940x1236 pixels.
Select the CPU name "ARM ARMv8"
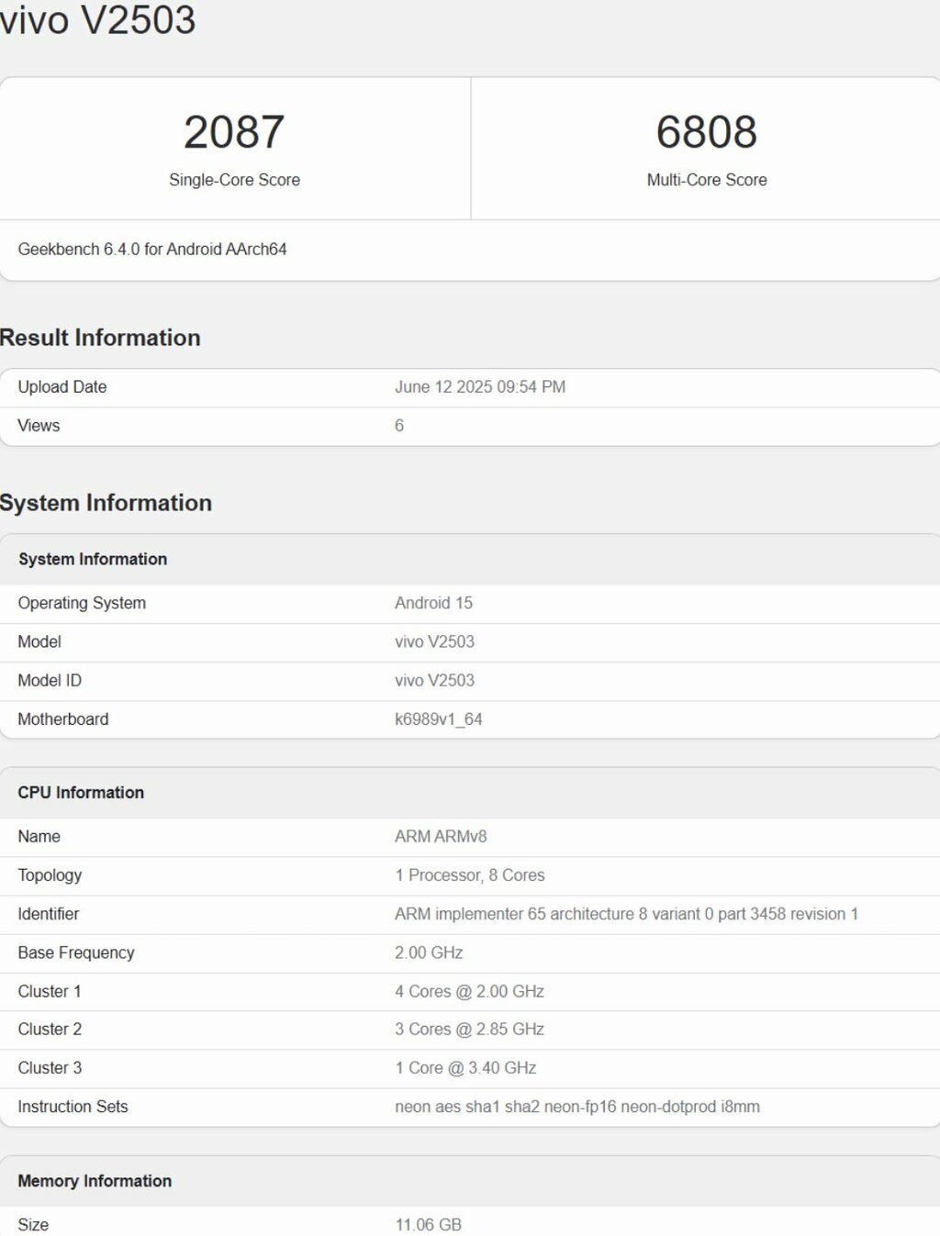[441, 837]
